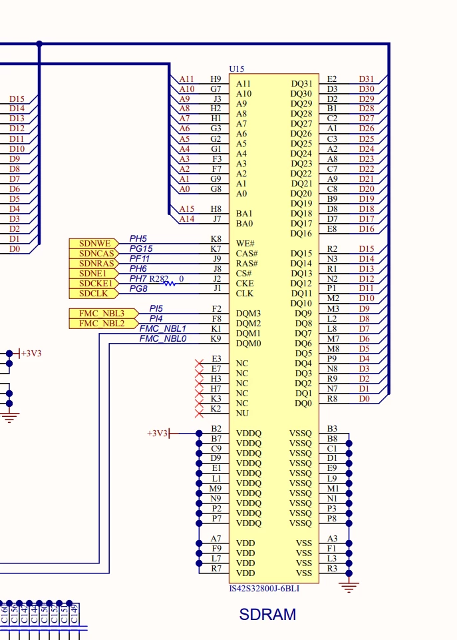
Task: Select the SDNWE port symbol
Action: (x=94, y=244)
